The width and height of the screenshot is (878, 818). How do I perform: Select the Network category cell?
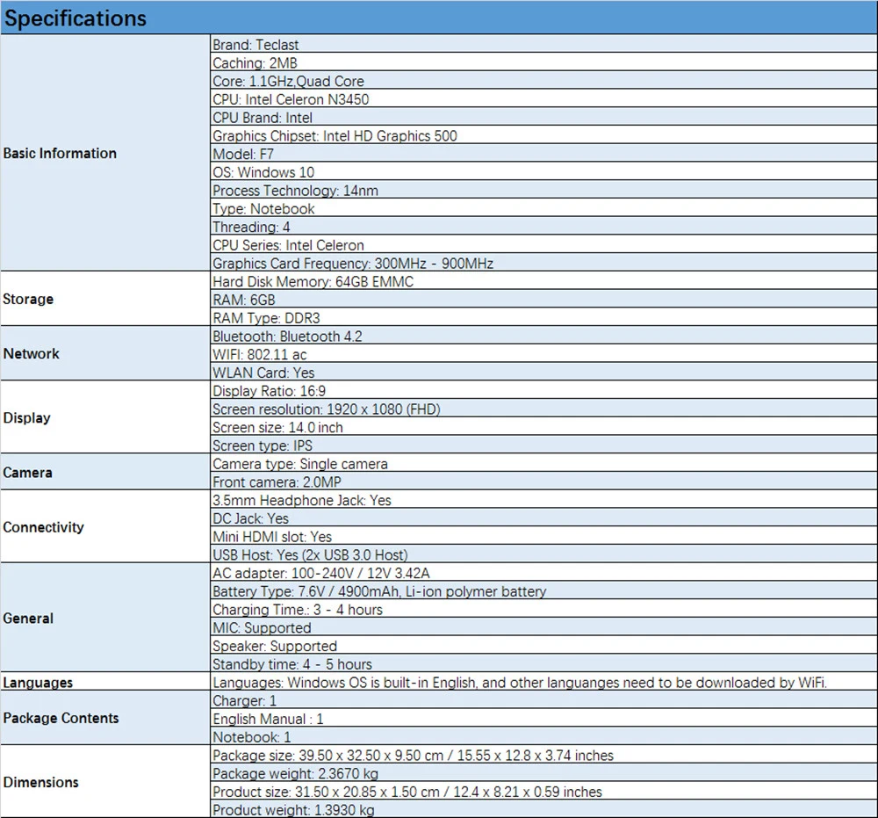pyautogui.click(x=104, y=353)
